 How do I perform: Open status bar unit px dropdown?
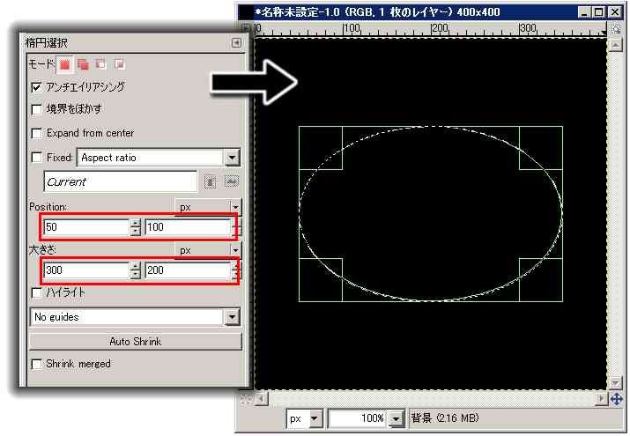pyautogui.click(x=304, y=418)
